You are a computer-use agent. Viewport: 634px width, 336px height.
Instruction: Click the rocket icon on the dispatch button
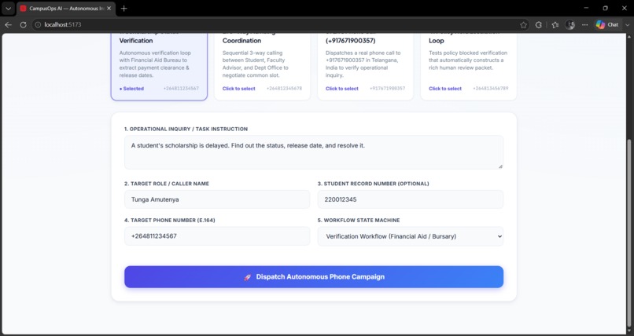248,277
